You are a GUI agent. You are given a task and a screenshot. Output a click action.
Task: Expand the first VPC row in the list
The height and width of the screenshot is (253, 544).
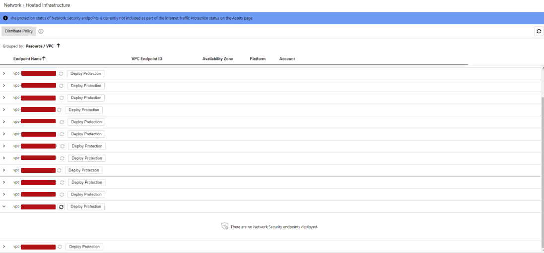[4, 74]
